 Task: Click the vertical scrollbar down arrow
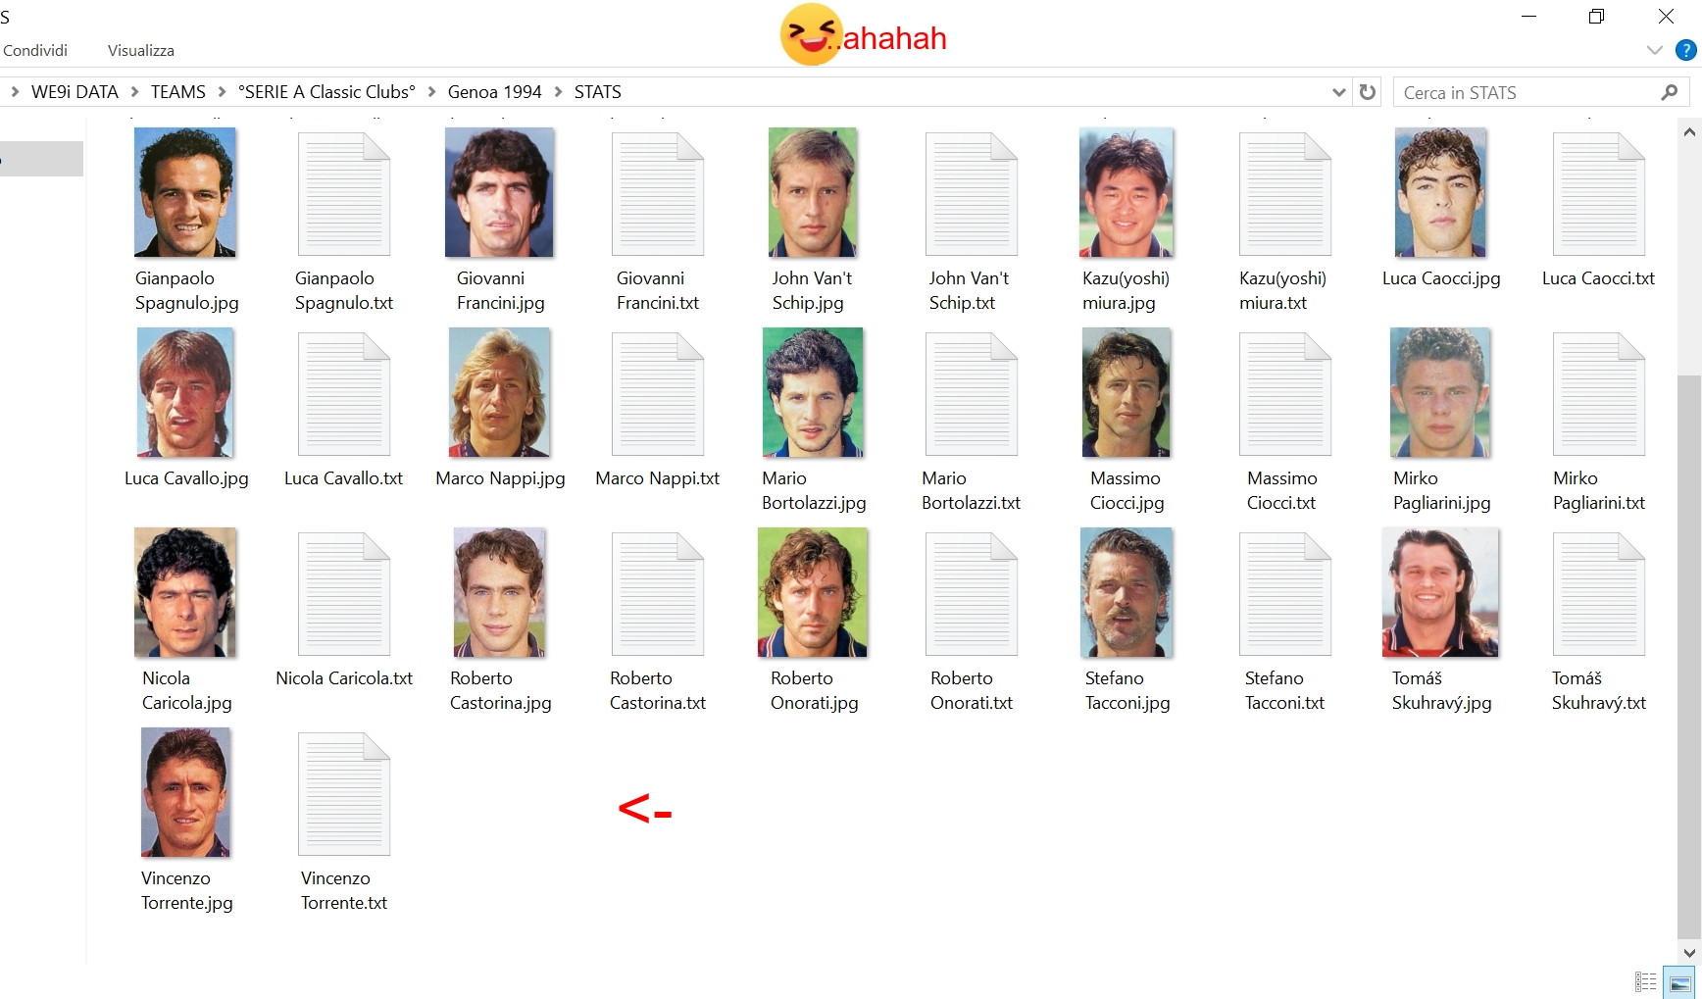1688,952
